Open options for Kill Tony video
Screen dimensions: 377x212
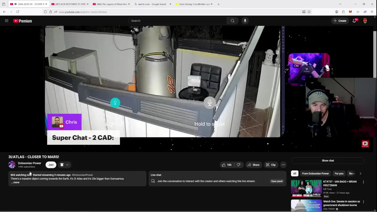coord(363,182)
